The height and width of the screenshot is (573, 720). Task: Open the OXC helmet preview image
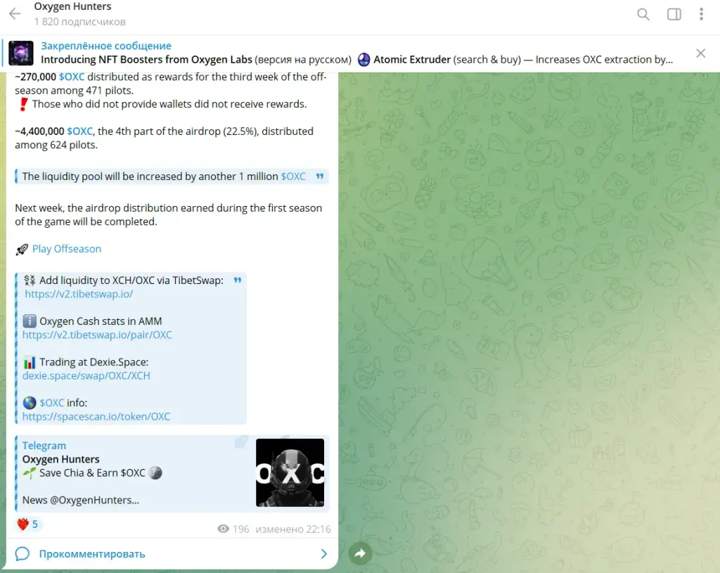[x=290, y=473]
